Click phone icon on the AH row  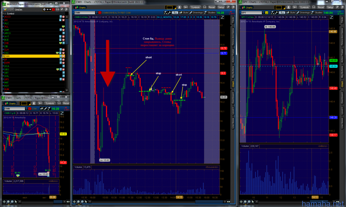pyautogui.click(x=63, y=20)
